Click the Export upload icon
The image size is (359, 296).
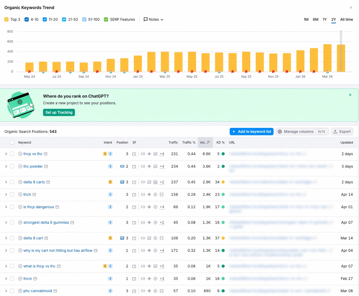pos(335,131)
